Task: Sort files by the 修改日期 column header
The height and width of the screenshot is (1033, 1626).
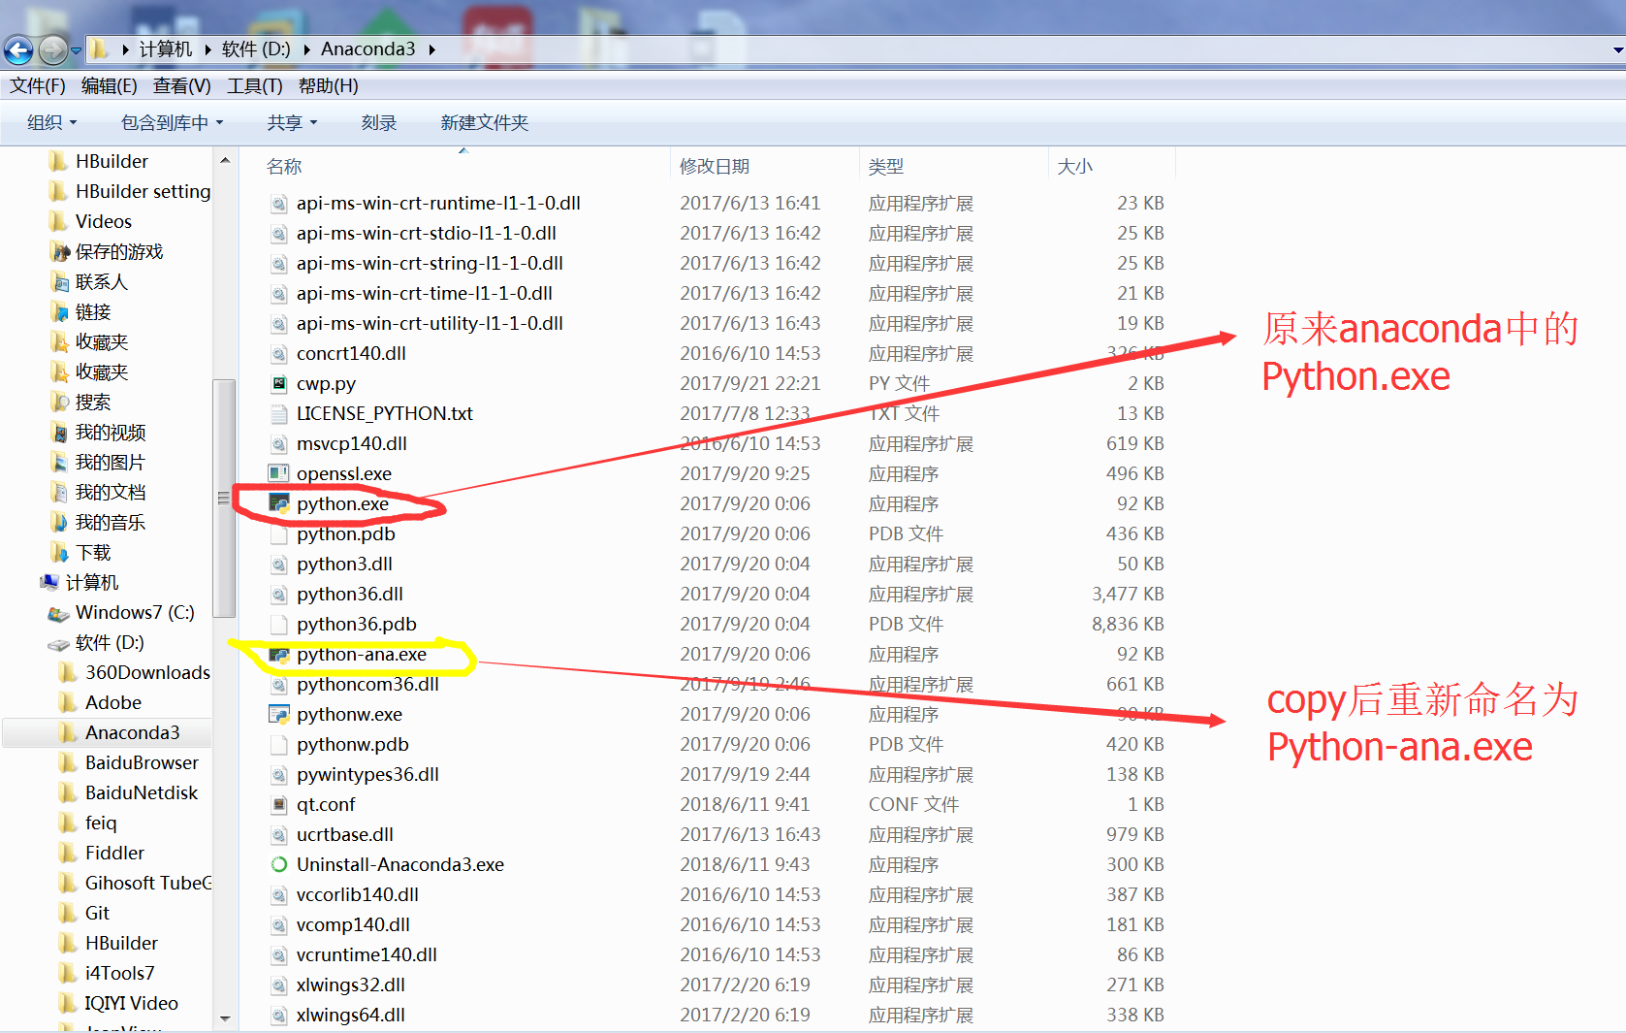Action: point(716,165)
